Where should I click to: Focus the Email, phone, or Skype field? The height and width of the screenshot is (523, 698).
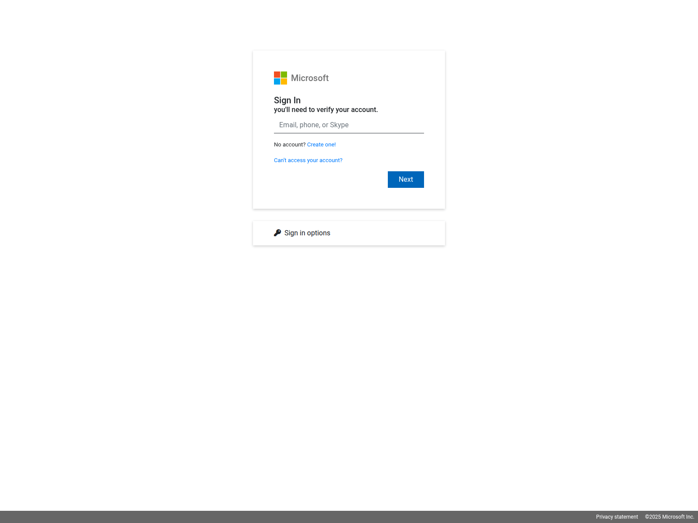349,125
